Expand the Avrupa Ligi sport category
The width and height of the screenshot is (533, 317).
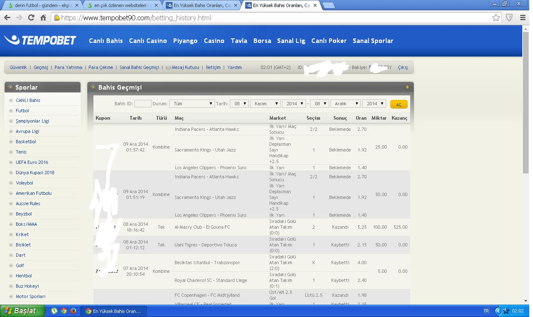[27, 131]
